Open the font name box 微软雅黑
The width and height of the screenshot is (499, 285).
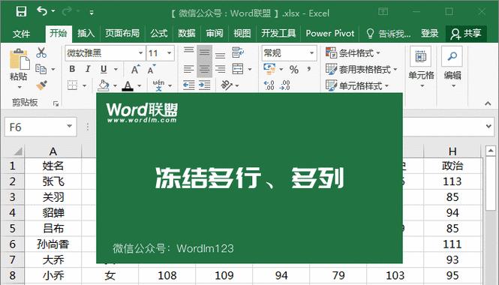(x=105, y=53)
